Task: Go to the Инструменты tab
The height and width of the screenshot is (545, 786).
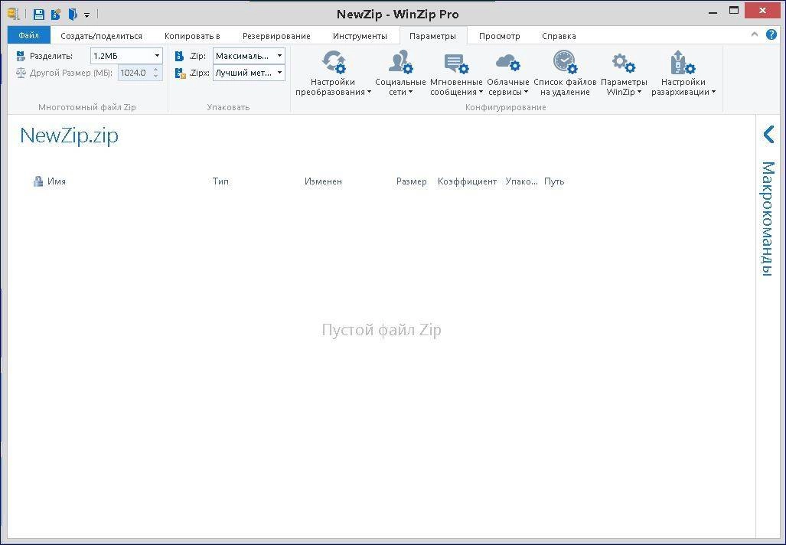Action: click(360, 36)
